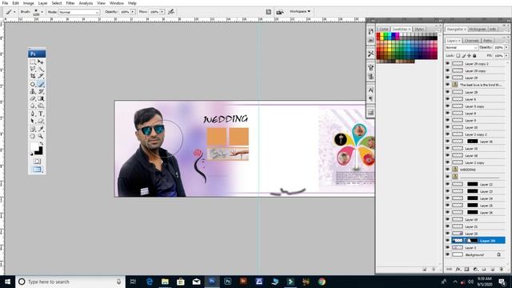The width and height of the screenshot is (512, 288).
Task: Hide the Layer 3 layer
Action: [x=448, y=247]
